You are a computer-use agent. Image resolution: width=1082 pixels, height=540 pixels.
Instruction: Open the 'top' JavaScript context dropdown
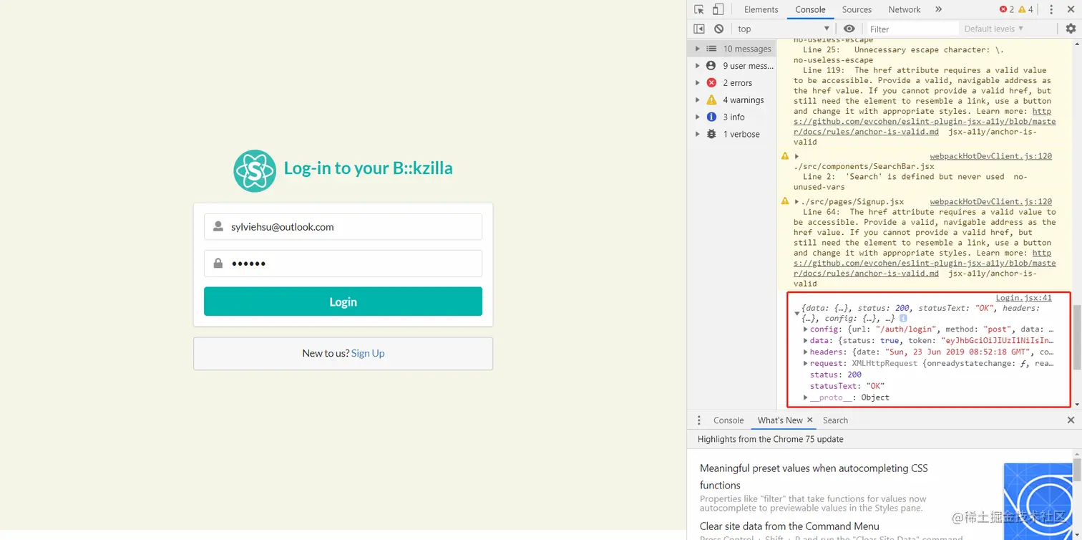click(x=783, y=29)
